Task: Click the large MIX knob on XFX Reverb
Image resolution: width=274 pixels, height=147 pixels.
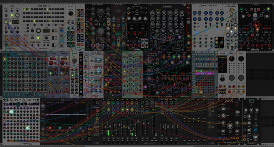Action: tap(230, 126)
